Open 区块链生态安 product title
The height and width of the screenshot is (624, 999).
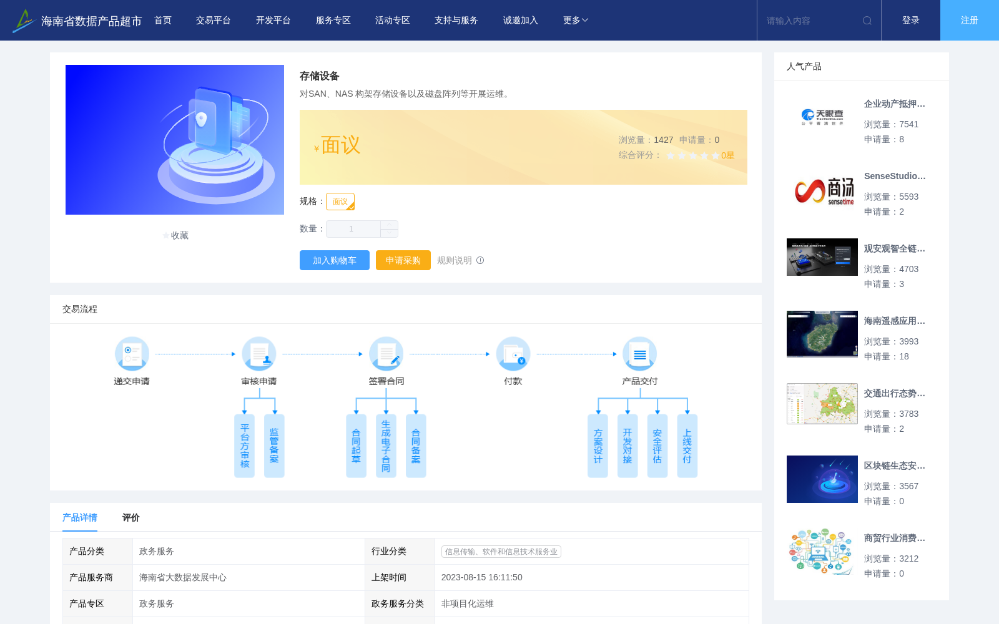point(895,466)
